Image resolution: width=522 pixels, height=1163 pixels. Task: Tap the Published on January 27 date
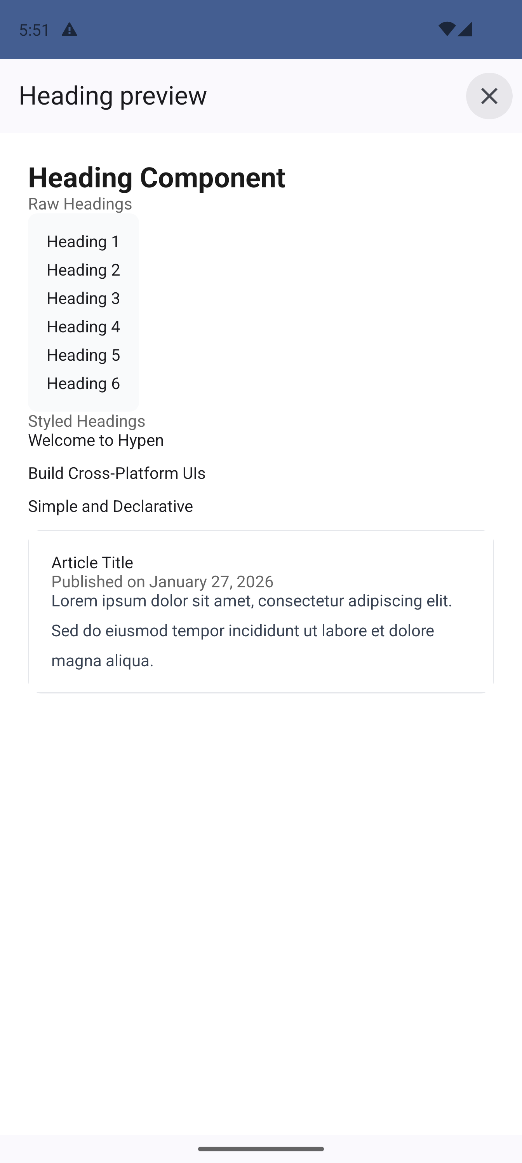(162, 581)
